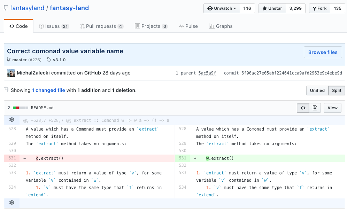347x212 pixels.
Task: Click the commit title text
Action: click(x=65, y=51)
